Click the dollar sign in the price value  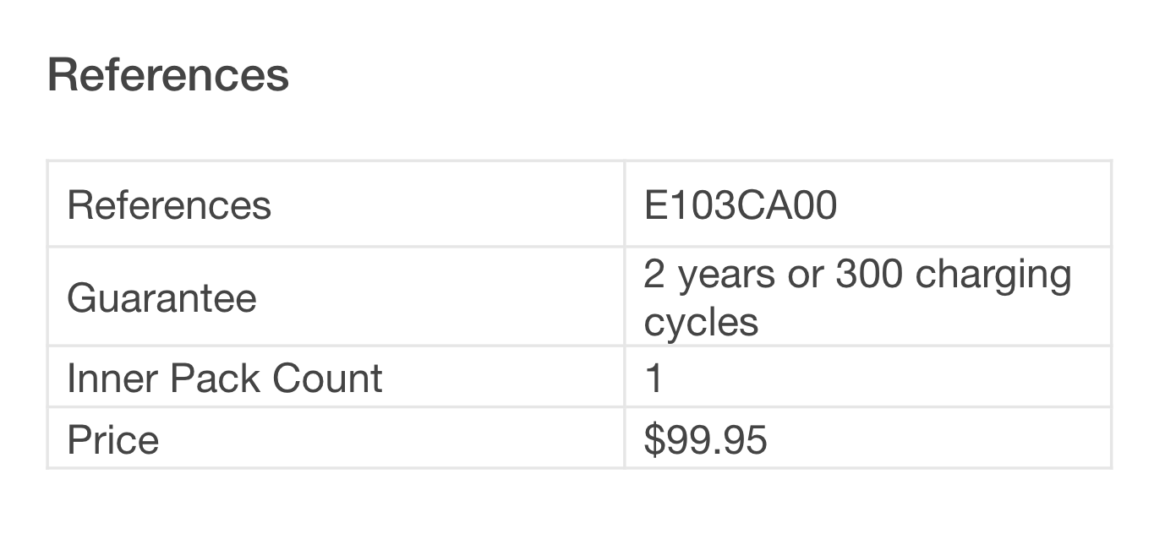click(654, 440)
